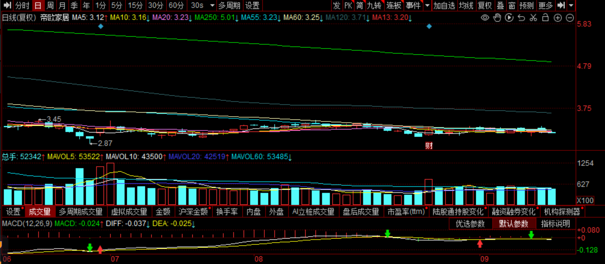Click the collapse arrow icon at top-left
Image resolution: width=605 pixels, height=264 pixels.
click(x=7, y=6)
